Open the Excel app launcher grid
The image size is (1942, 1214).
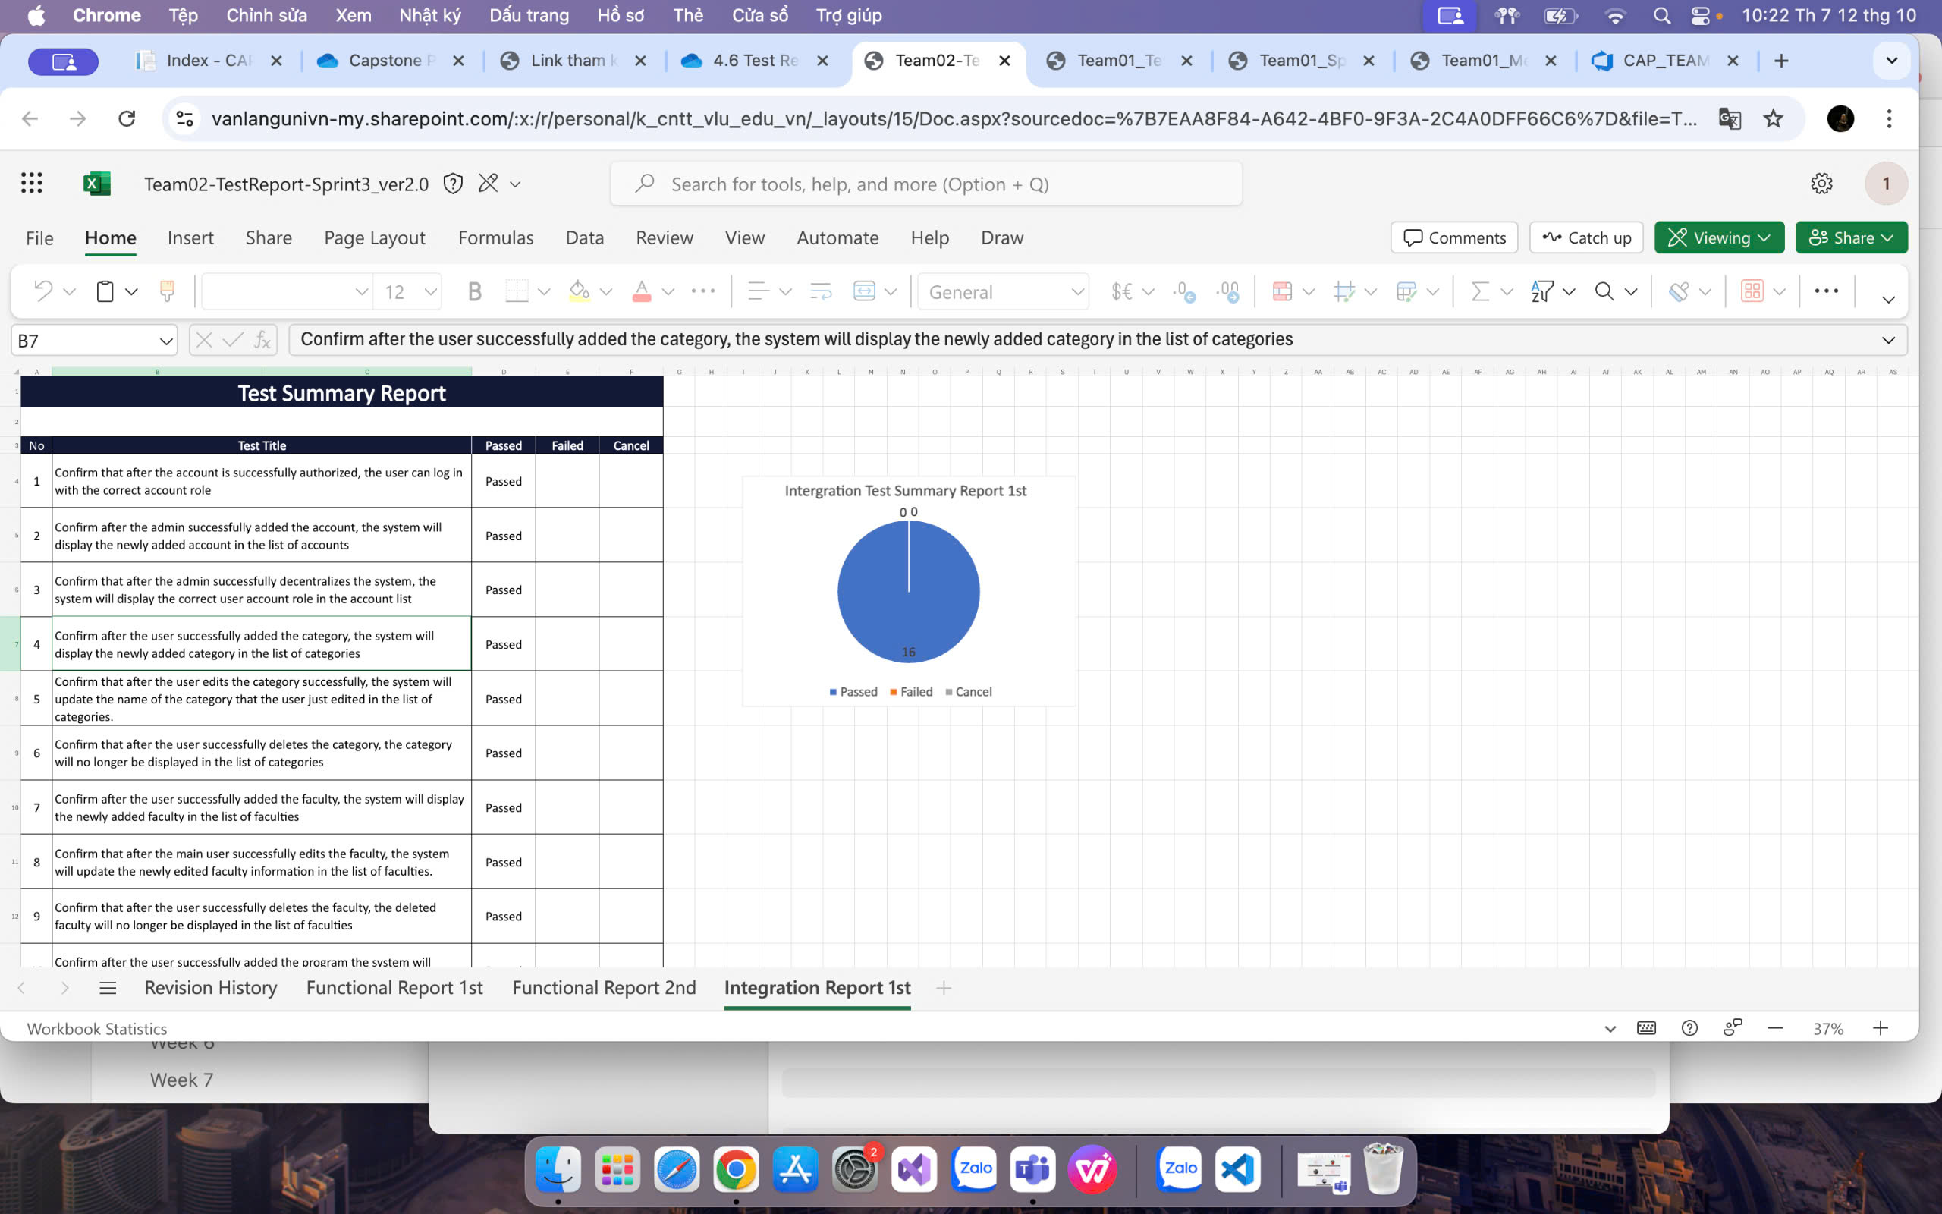(x=31, y=184)
